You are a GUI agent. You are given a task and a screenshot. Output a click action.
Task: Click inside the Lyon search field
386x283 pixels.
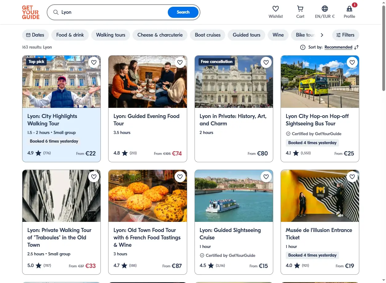[x=114, y=12]
